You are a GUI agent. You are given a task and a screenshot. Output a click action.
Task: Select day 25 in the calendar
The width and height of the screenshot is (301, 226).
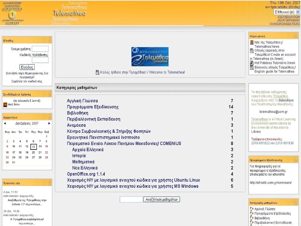coord(20,157)
